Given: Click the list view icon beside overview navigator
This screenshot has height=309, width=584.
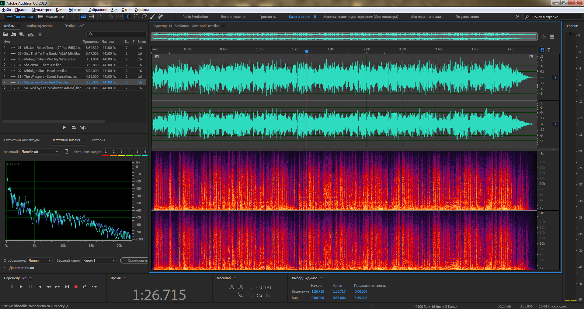Looking at the screenshot, I should [552, 37].
